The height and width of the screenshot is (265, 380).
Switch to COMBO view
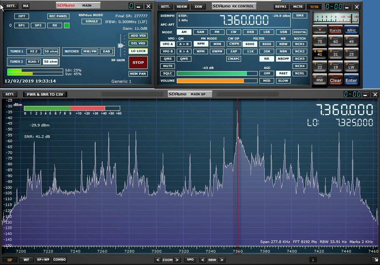(60, 260)
